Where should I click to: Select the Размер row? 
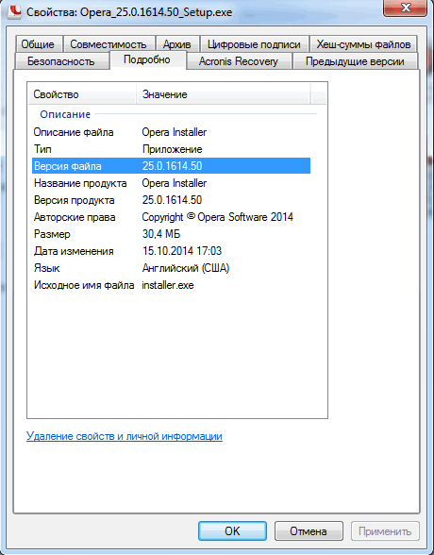click(x=171, y=234)
